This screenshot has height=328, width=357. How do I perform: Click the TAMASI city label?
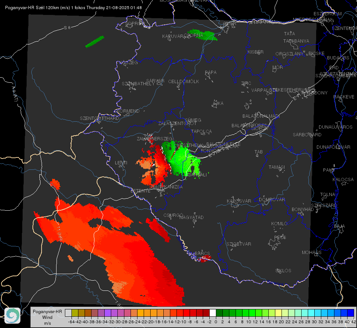tap(277, 167)
